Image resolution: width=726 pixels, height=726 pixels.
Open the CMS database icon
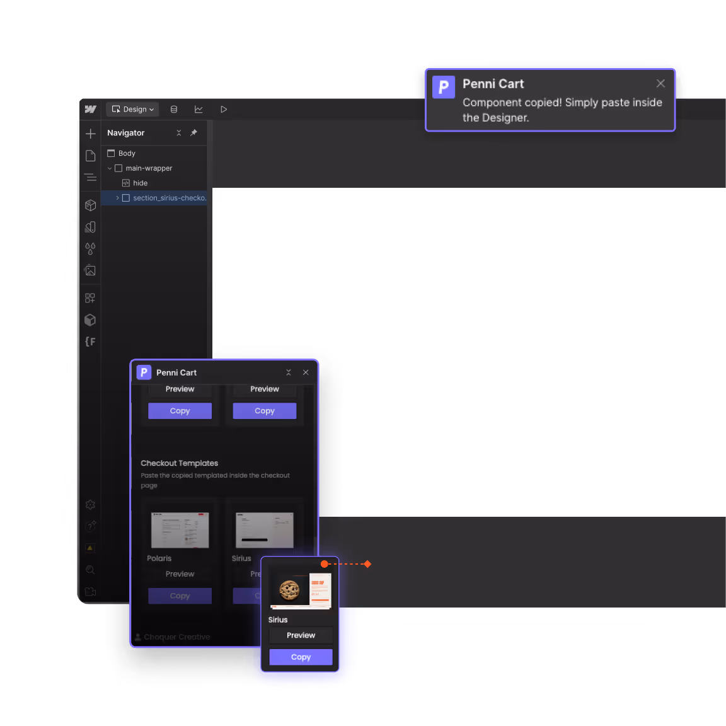pyautogui.click(x=174, y=109)
